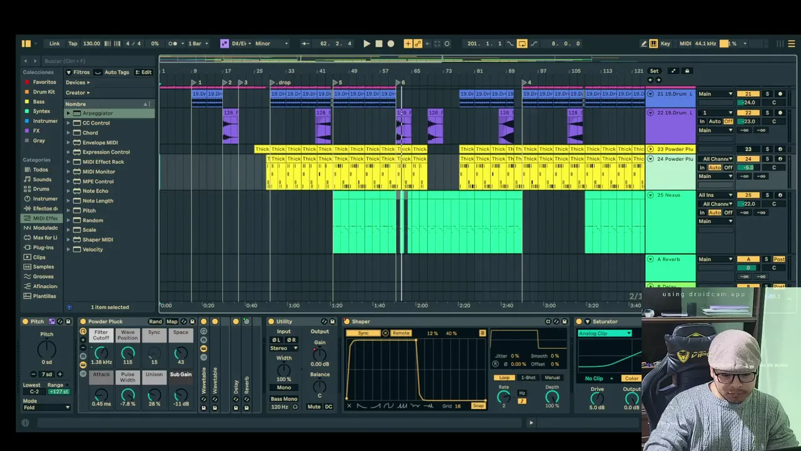The height and width of the screenshot is (451, 801).
Task: Click Powder Pluck Map button
Action: (x=172, y=322)
